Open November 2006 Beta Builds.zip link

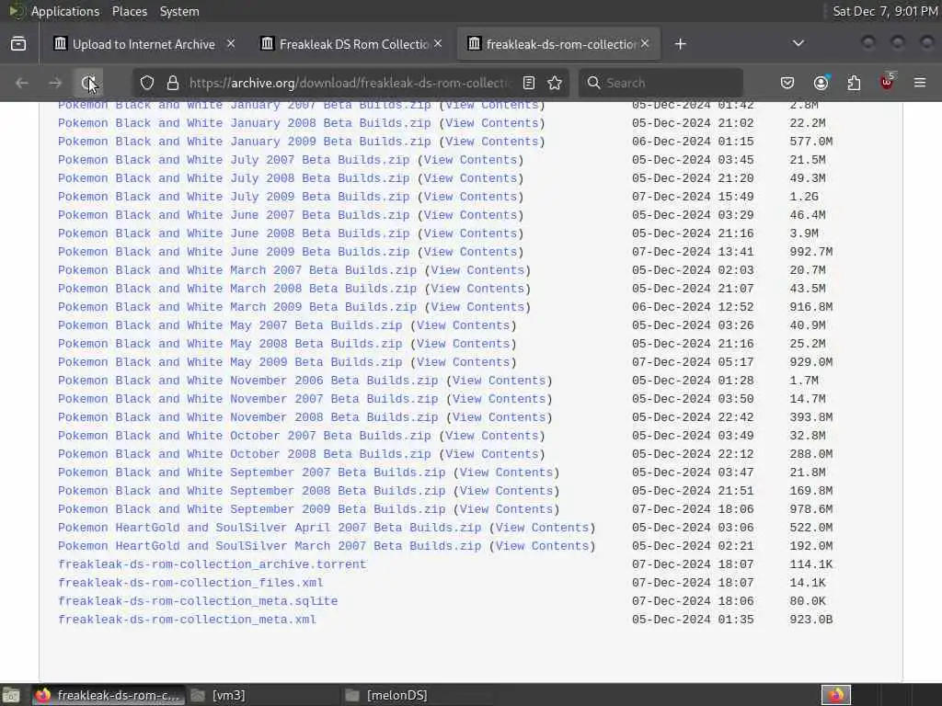[248, 381]
